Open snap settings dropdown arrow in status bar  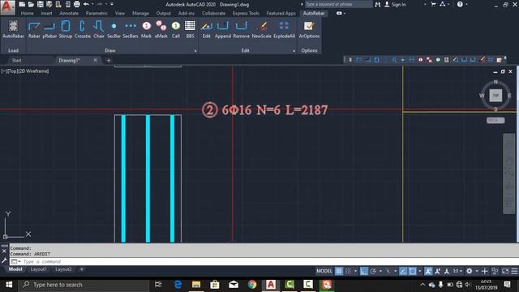pos(355,271)
